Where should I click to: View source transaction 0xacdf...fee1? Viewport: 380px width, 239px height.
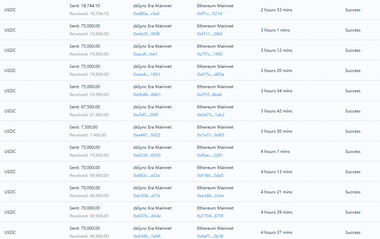point(145,54)
